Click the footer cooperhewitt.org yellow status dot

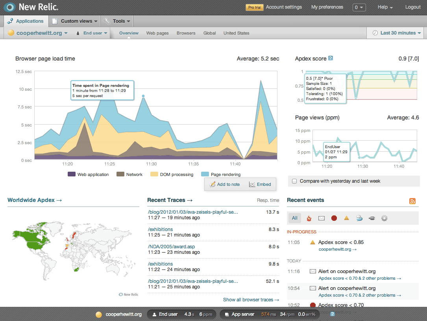pos(99,314)
